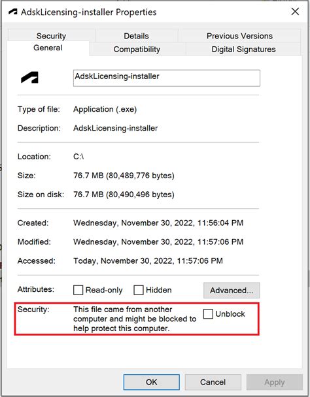
Task: Click the 'Type of file:' label
Action: [39, 109]
